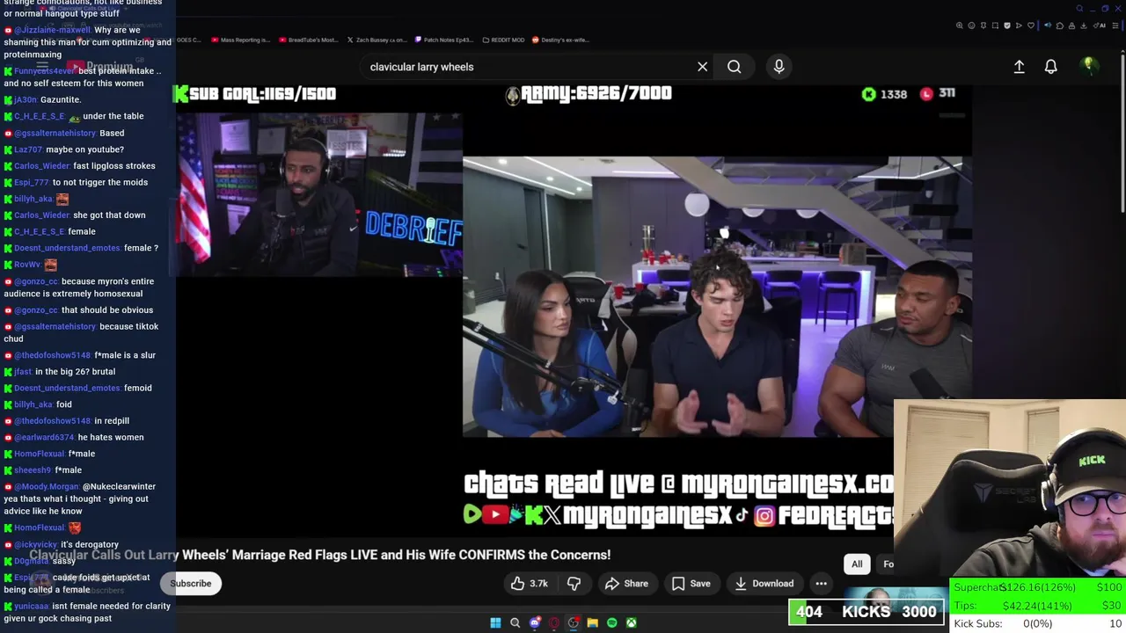
Task: Open File Explorer from the taskbar
Action: coord(592,622)
